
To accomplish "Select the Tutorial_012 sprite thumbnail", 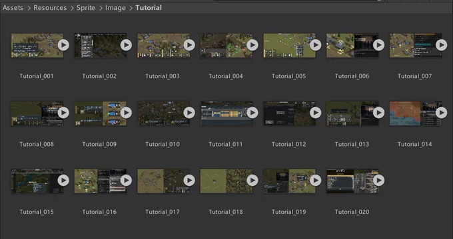I will coord(289,113).
